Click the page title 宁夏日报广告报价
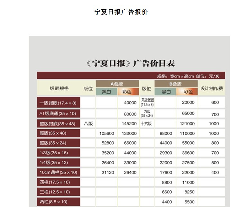The width and height of the screenshot is (241, 207). tap(121, 12)
